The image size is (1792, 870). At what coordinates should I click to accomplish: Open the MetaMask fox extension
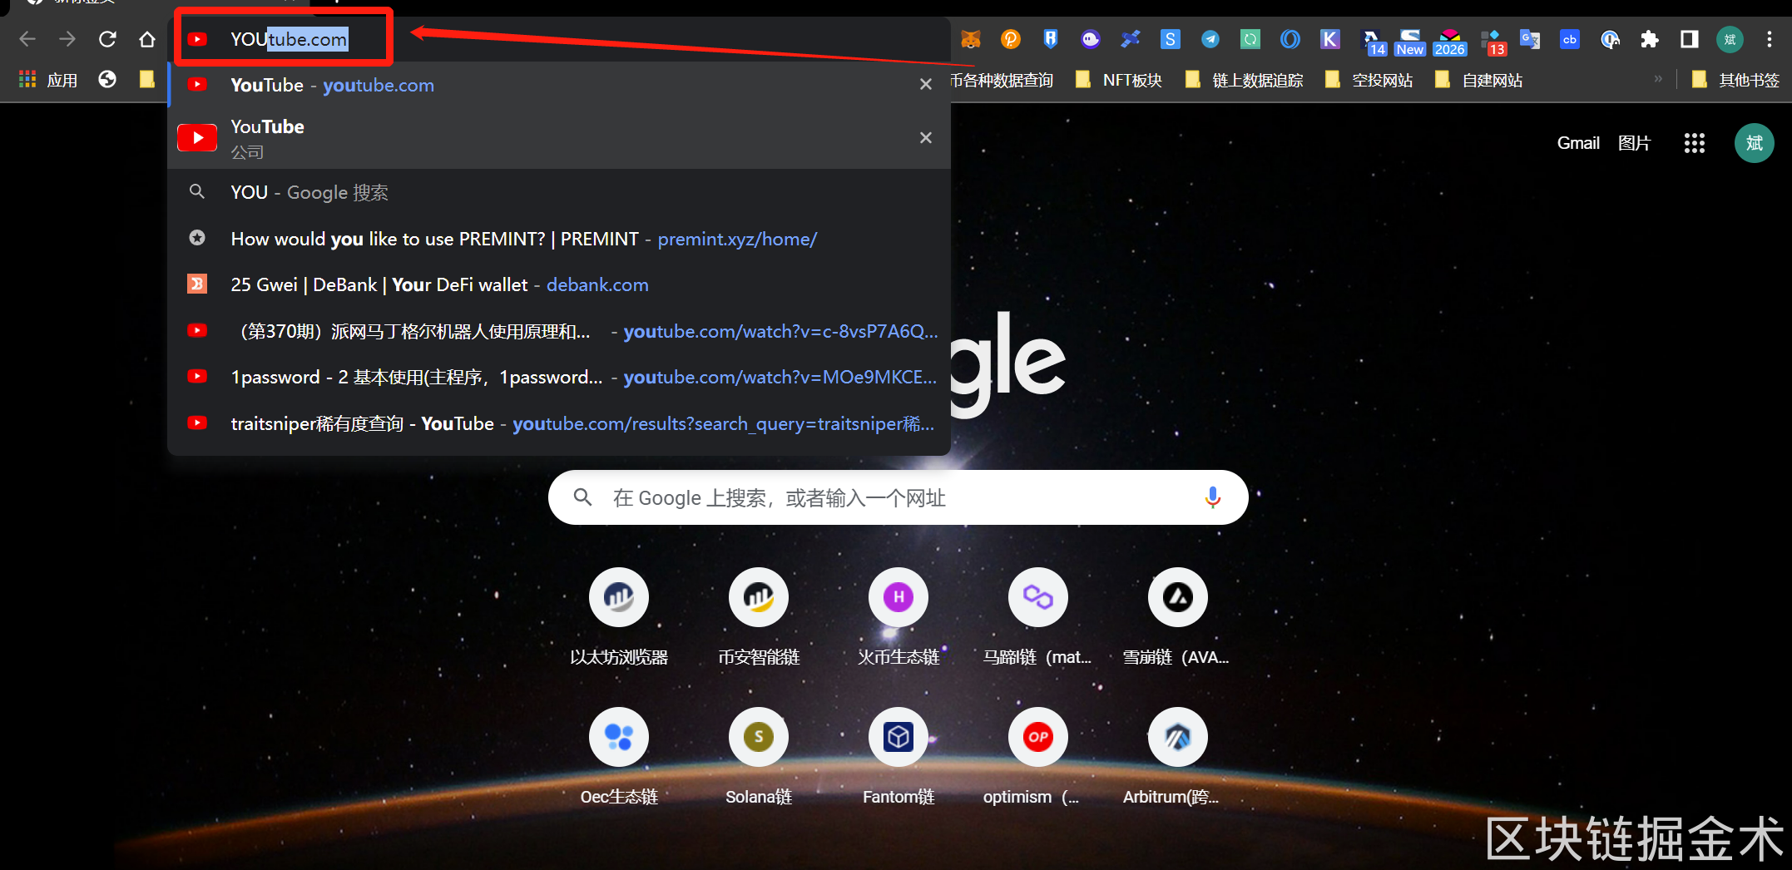click(971, 39)
